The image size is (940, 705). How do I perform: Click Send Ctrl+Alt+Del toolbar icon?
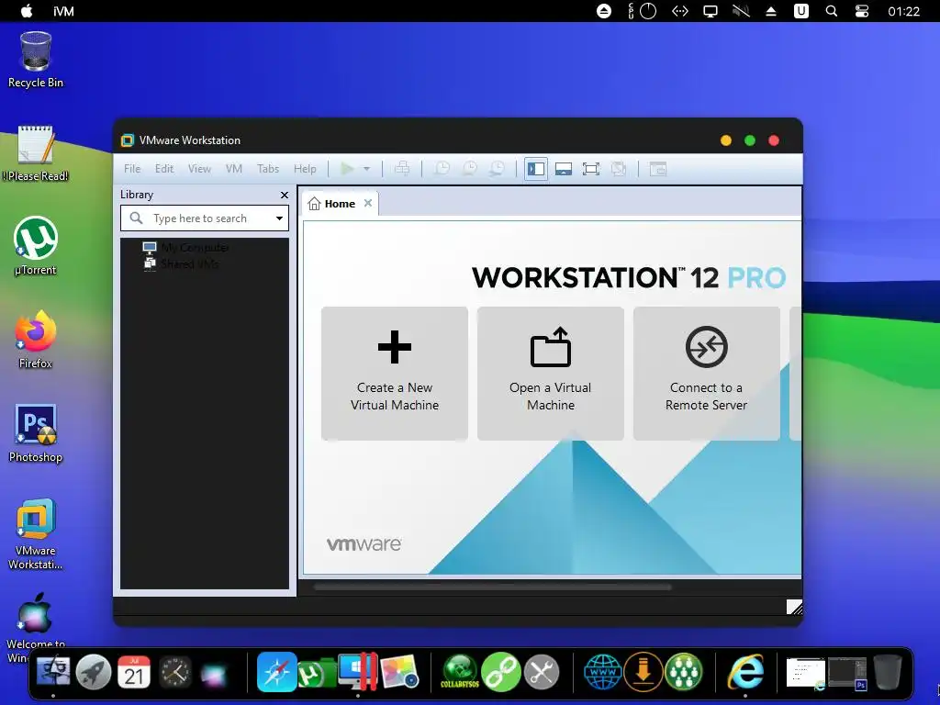(x=402, y=169)
